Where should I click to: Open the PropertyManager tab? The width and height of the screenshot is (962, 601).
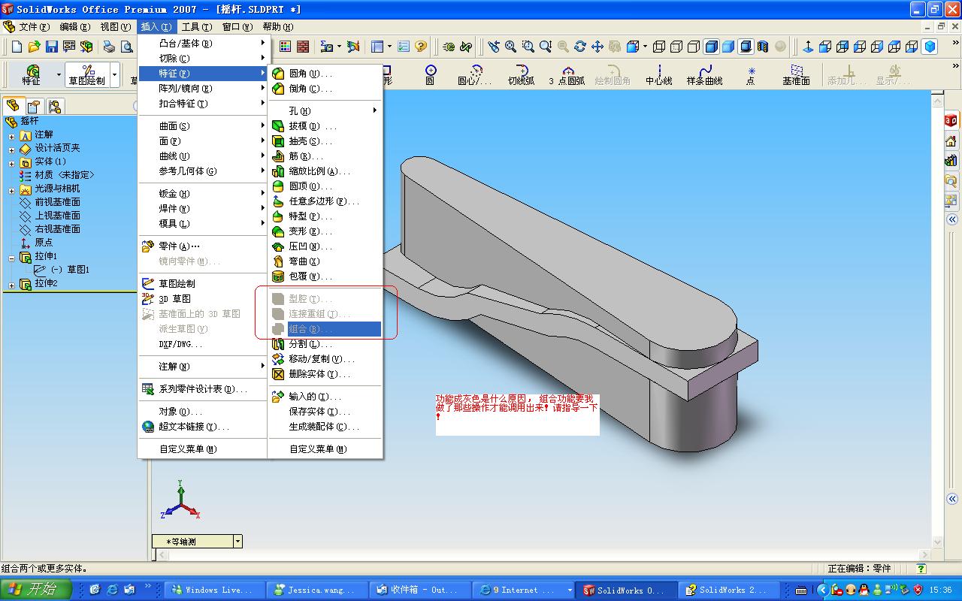click(x=34, y=106)
